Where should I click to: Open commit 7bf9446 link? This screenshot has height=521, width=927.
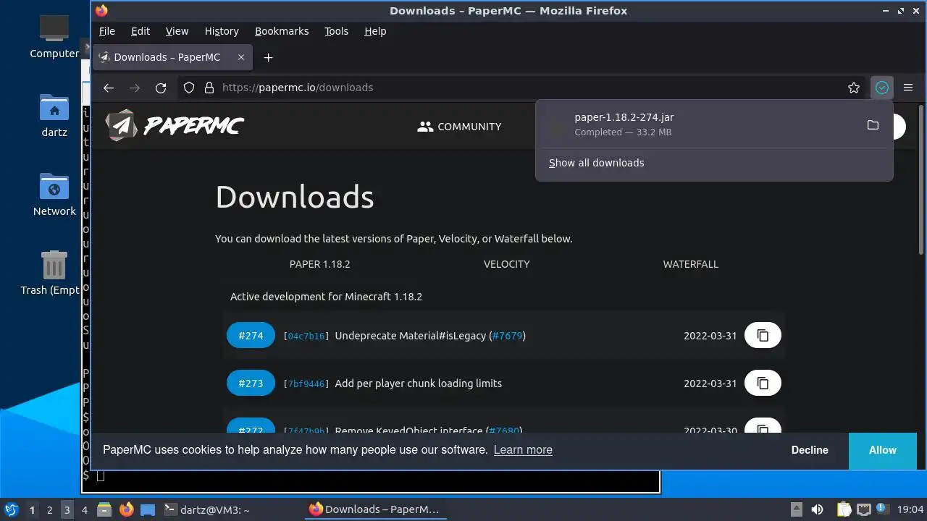(x=306, y=384)
